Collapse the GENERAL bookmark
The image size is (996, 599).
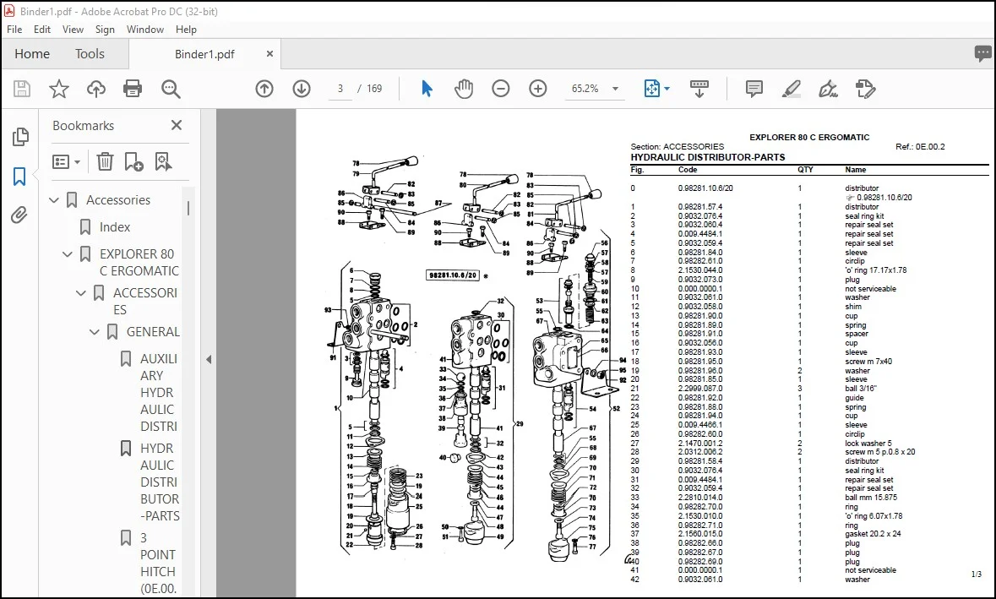tap(94, 331)
